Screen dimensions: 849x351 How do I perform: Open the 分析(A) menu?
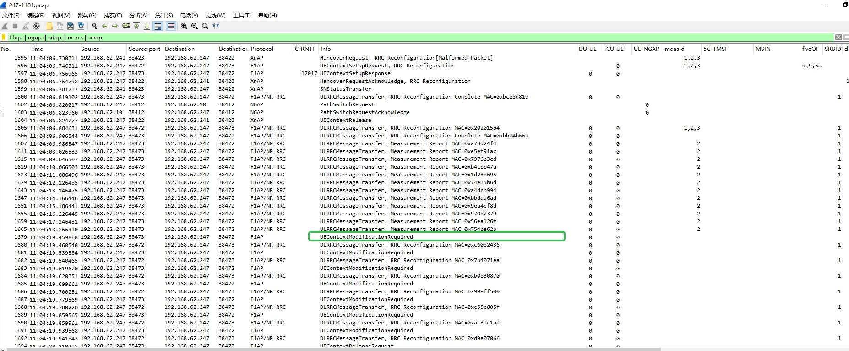[138, 15]
